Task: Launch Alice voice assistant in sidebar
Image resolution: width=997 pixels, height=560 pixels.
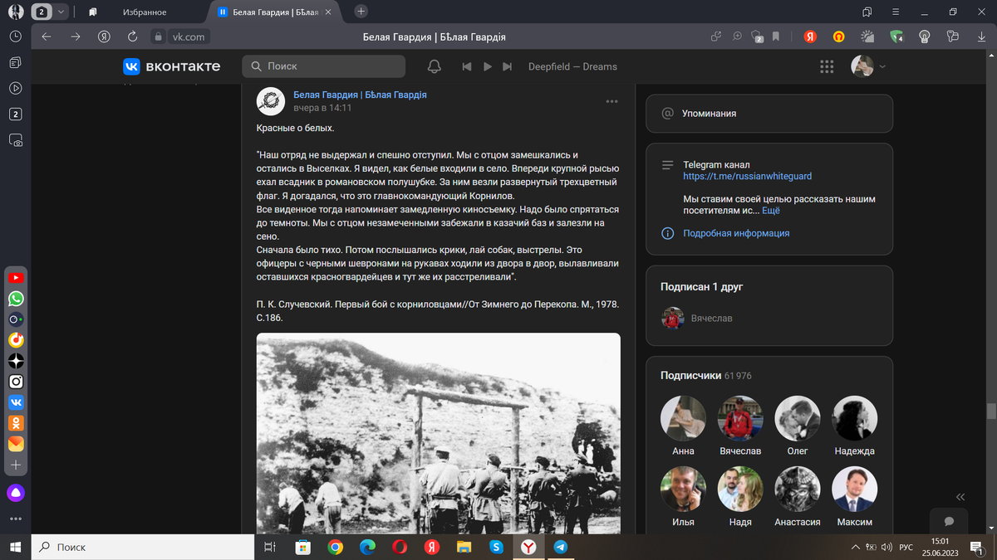Action: click(16, 493)
